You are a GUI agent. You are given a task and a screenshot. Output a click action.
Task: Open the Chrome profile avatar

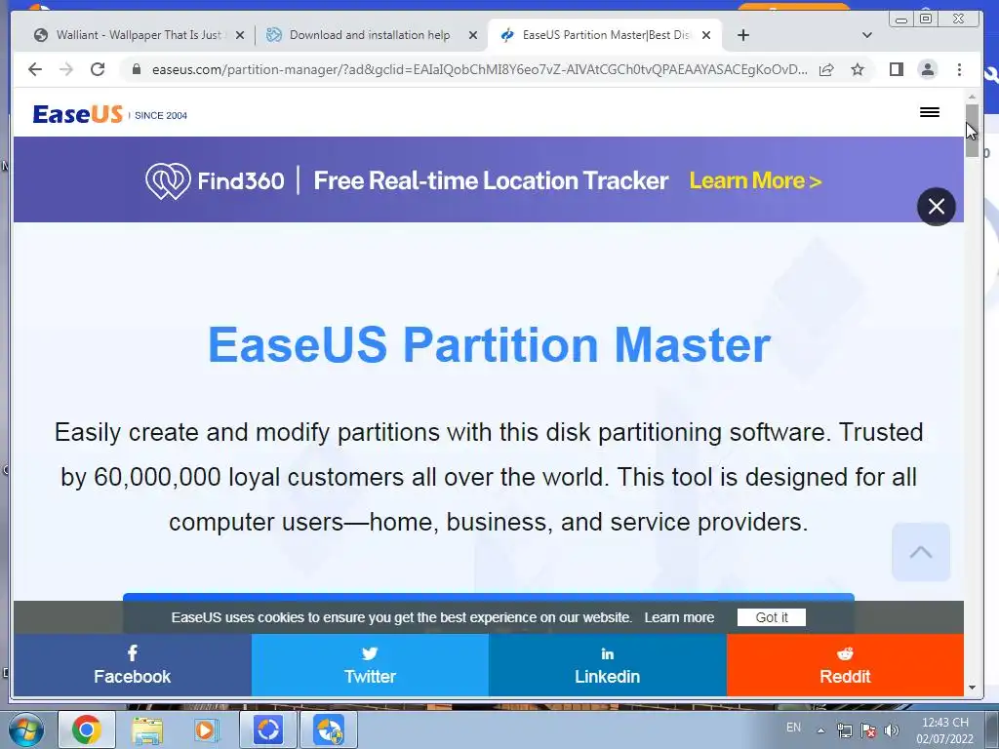[928, 69]
